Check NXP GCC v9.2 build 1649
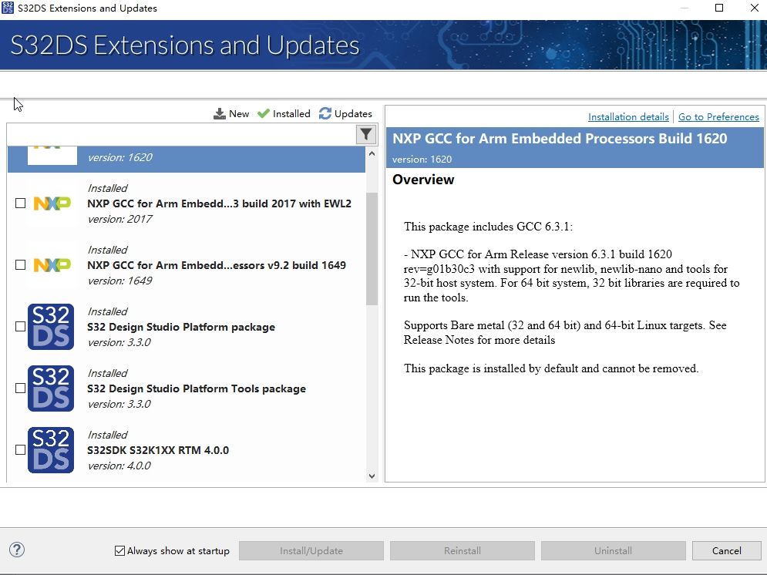This screenshot has width=767, height=575. (20, 264)
